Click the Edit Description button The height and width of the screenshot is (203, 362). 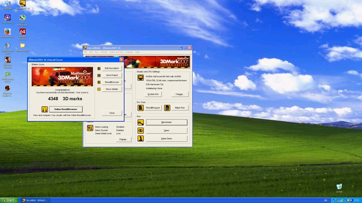(x=112, y=69)
